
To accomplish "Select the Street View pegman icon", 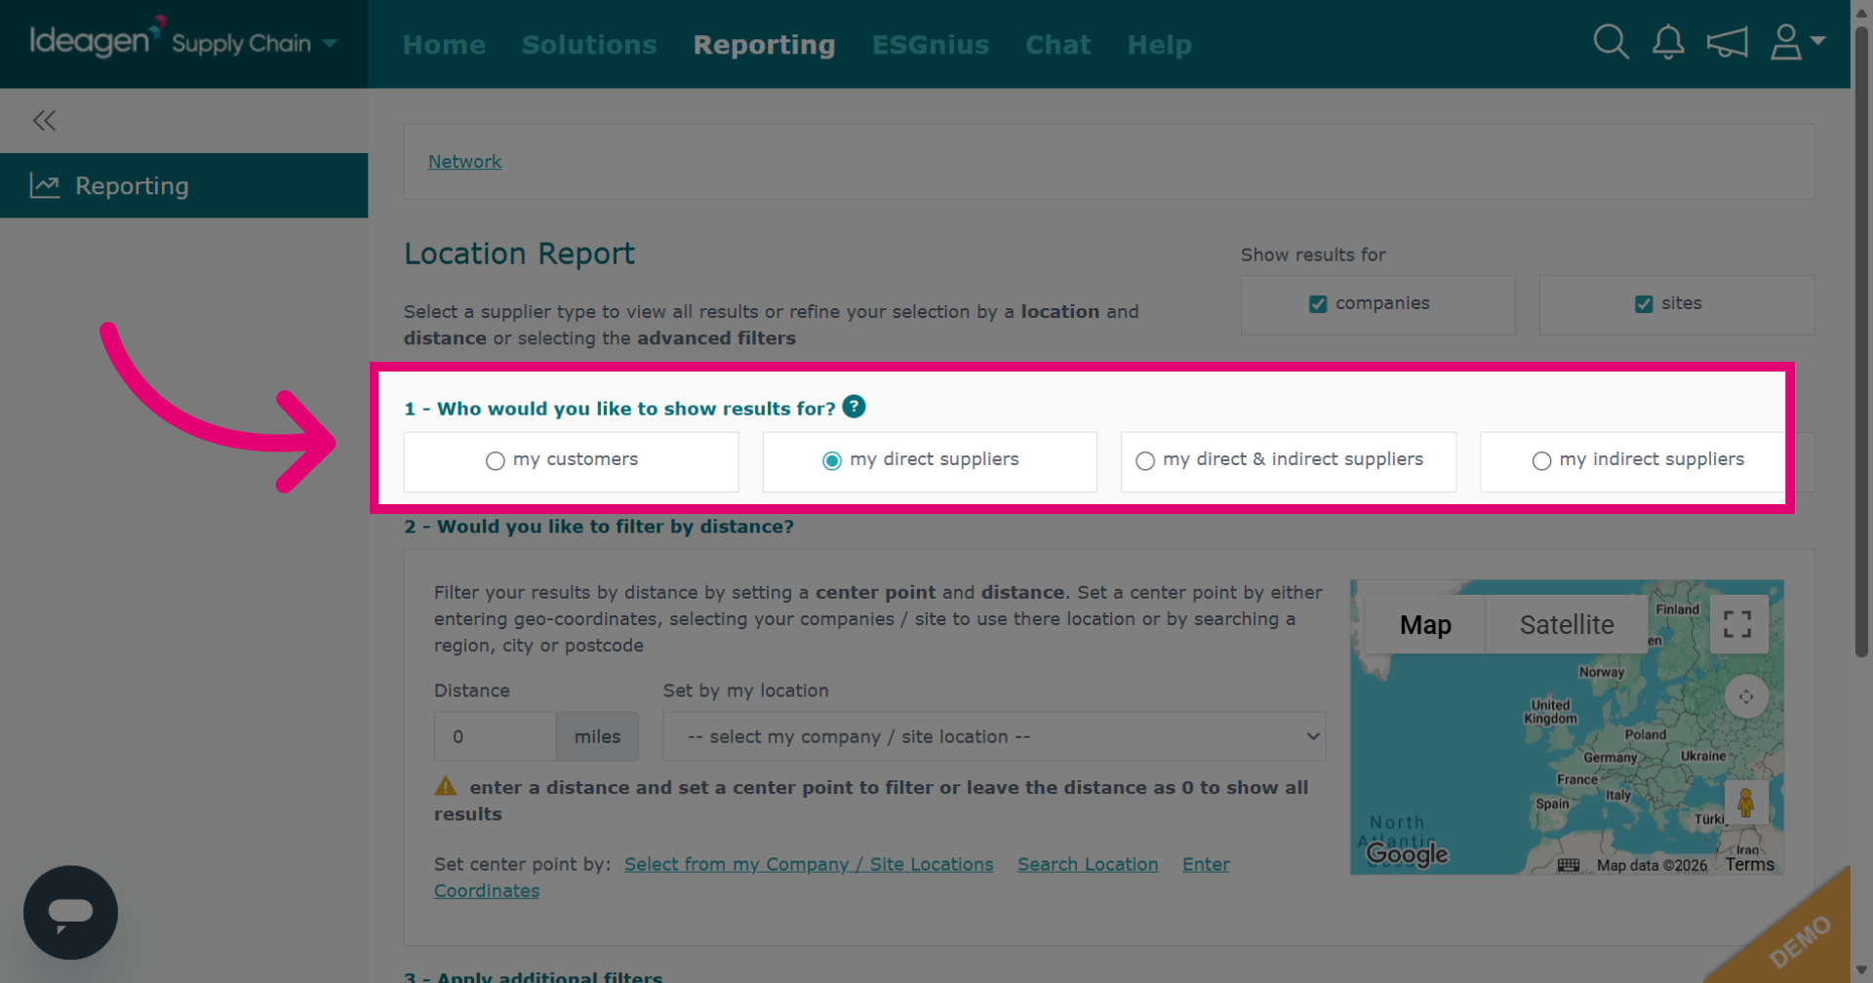I will (1746, 804).
